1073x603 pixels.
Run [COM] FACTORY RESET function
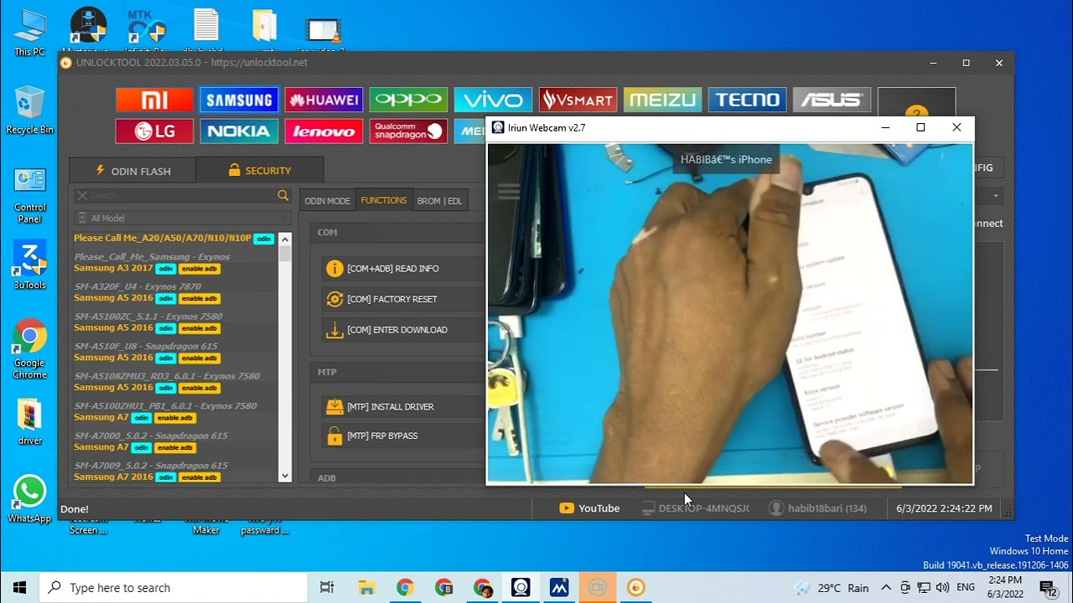coord(392,299)
